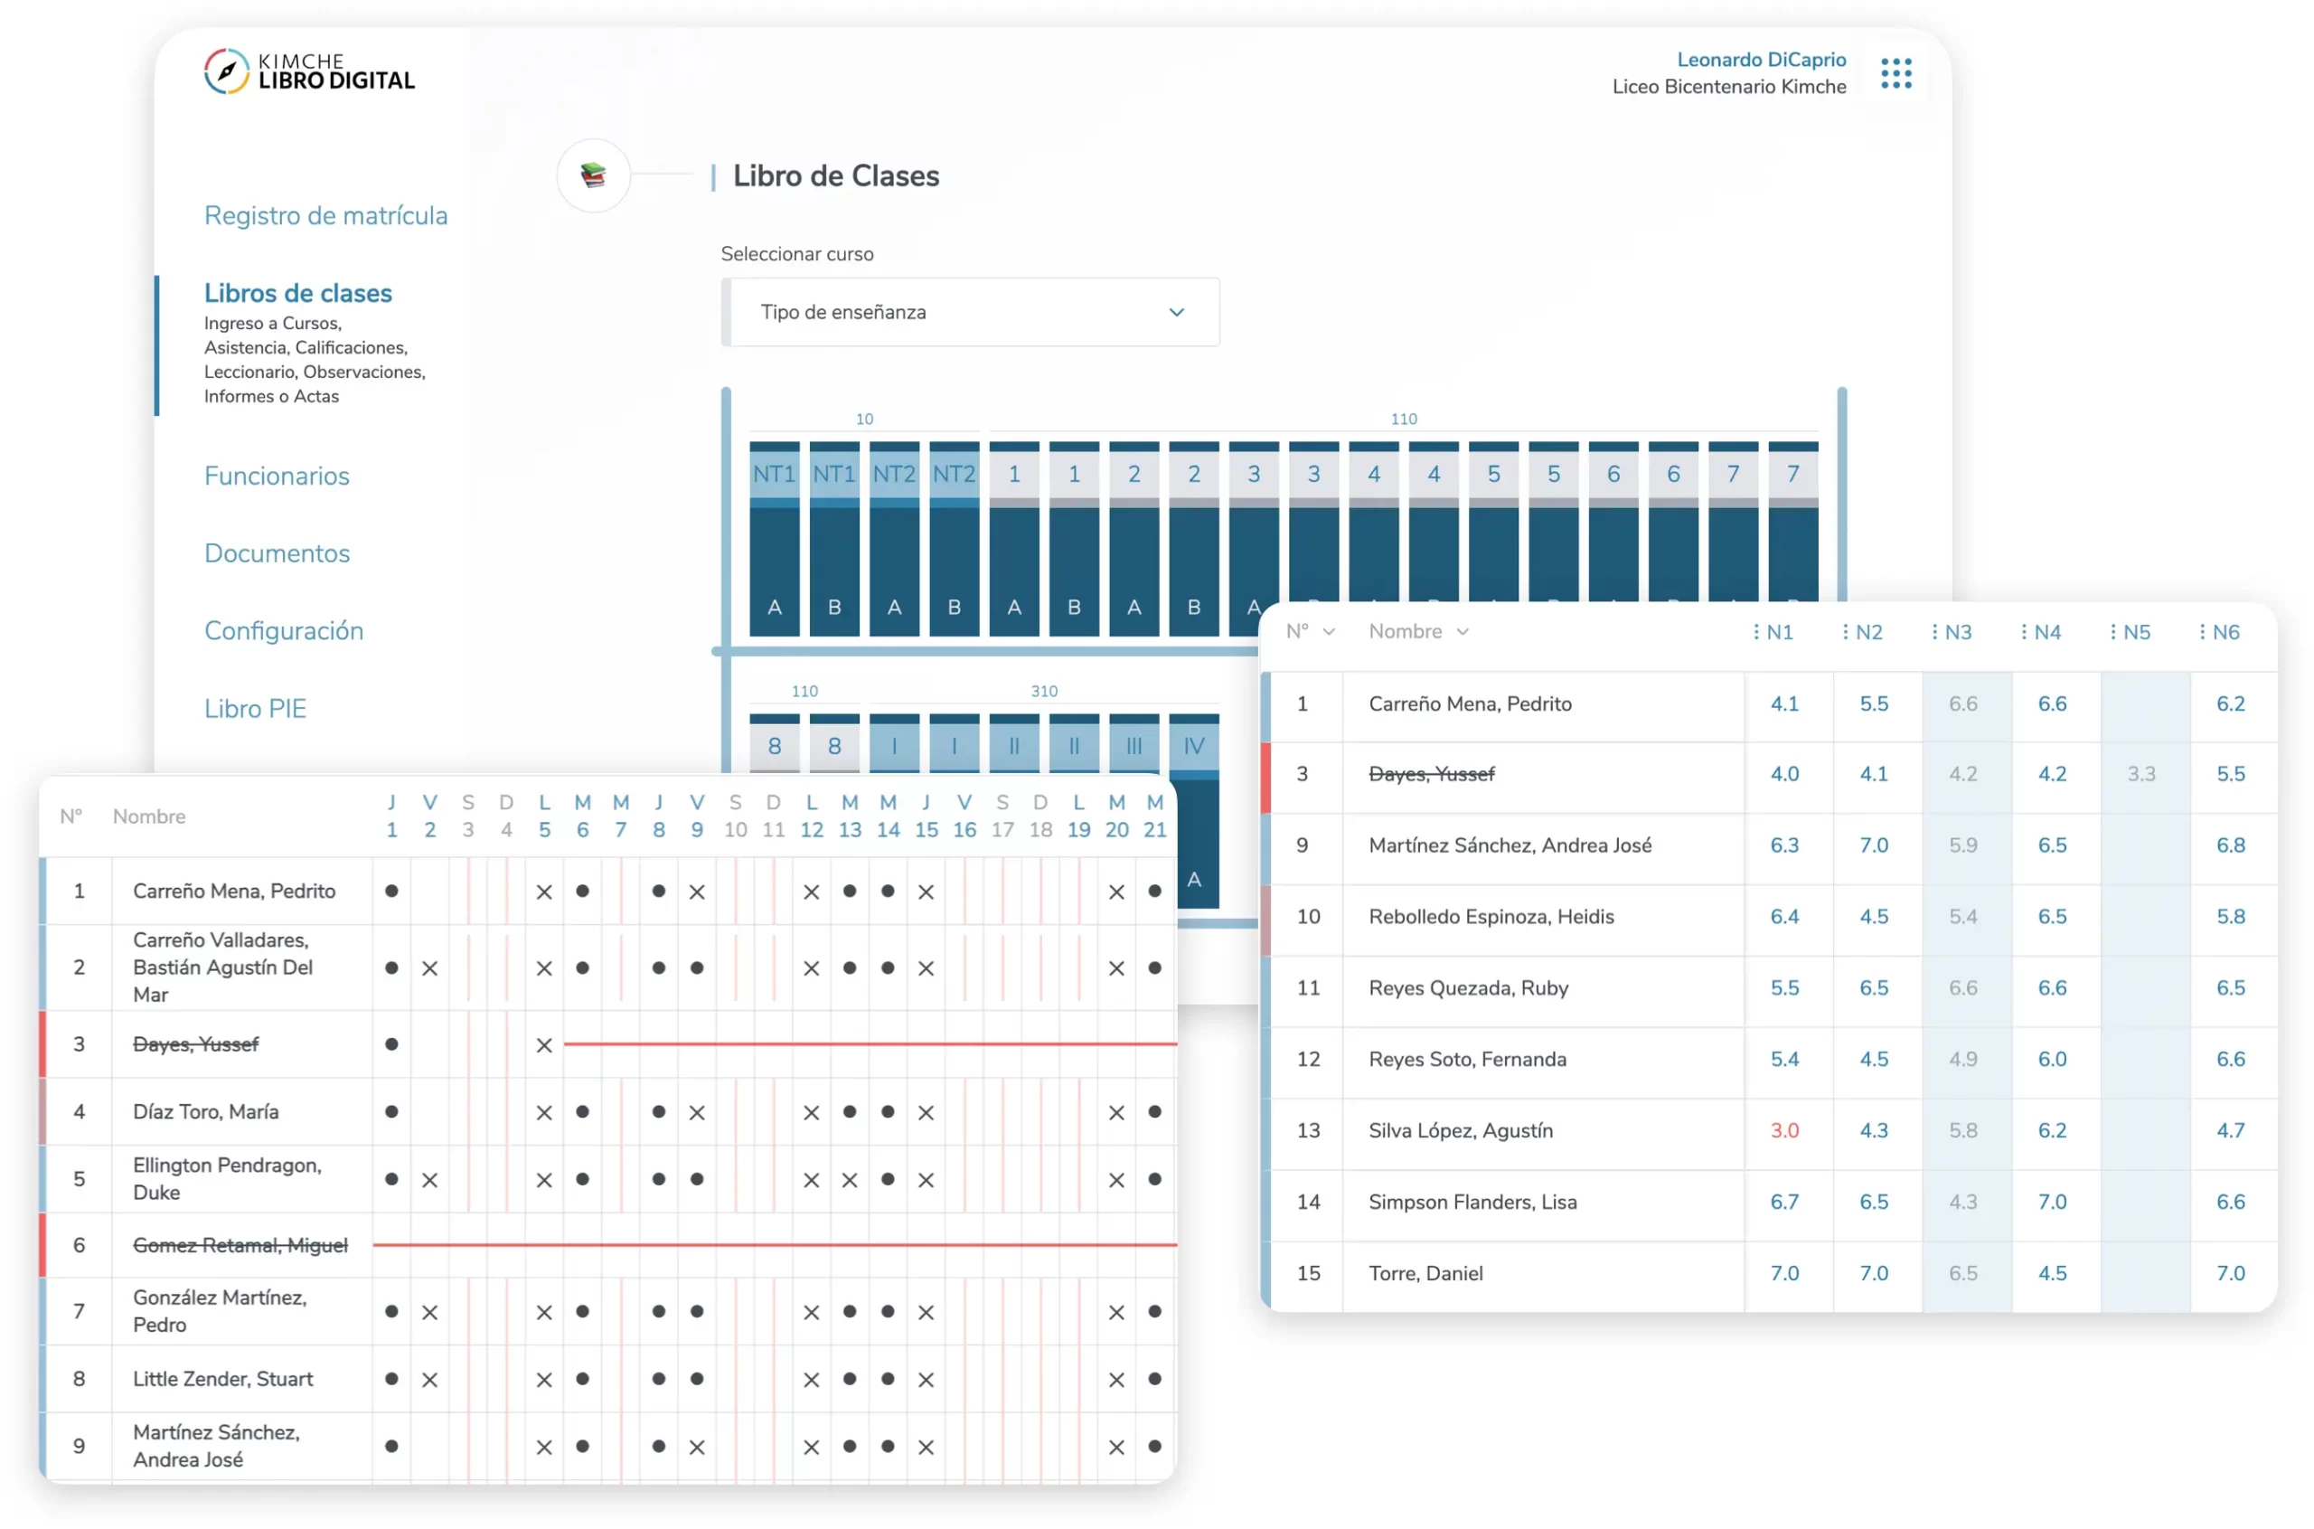The height and width of the screenshot is (1529, 2314).
Task: Open N6 column options dots
Action: click(2201, 632)
